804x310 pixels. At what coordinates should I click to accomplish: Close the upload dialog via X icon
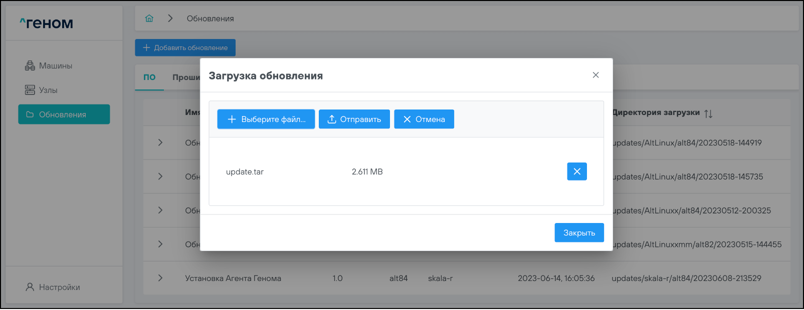pos(595,75)
